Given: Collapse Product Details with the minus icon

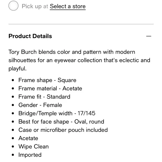Looking at the screenshot, I should [x=149, y=36].
